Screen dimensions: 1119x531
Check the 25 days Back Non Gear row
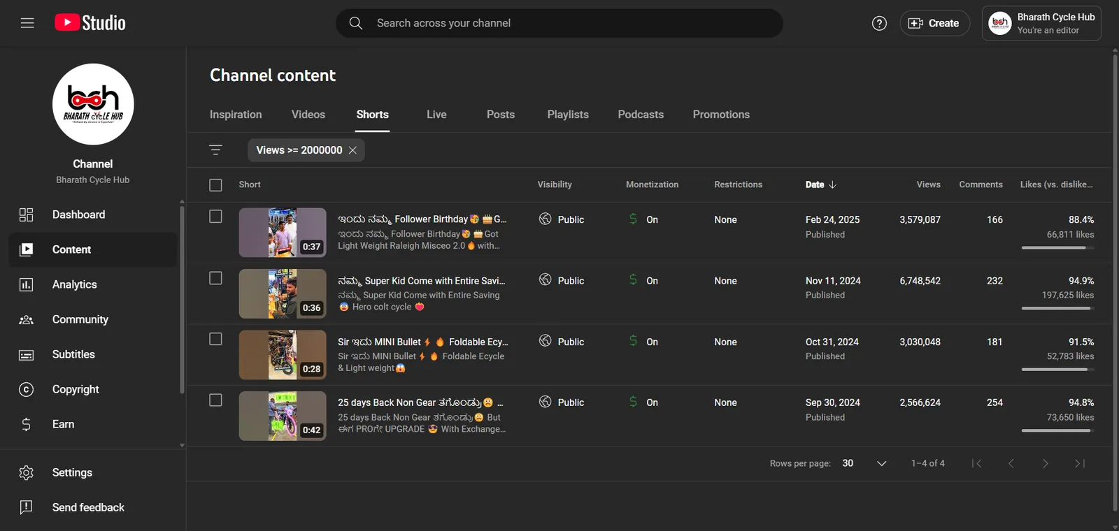pos(215,400)
